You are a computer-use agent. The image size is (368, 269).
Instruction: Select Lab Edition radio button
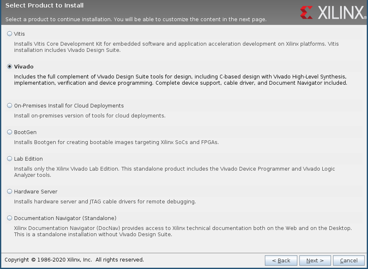coord(10,159)
